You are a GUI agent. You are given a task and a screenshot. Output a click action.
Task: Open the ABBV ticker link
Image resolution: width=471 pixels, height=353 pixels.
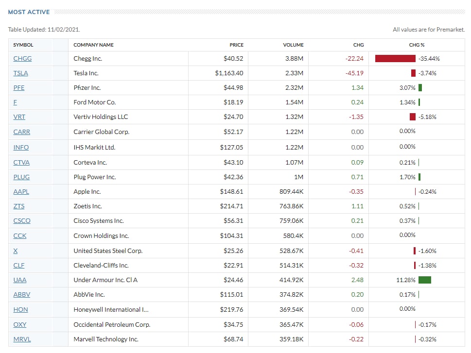pos(21,294)
